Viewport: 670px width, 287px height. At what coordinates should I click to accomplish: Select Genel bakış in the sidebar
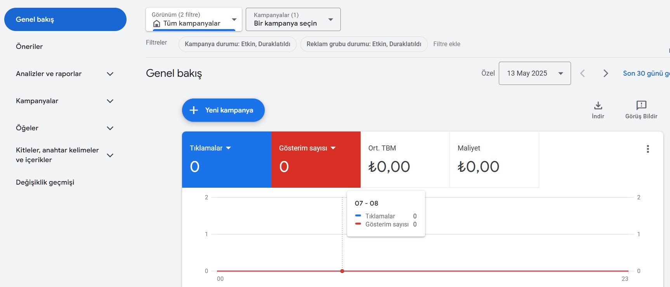[x=65, y=19]
